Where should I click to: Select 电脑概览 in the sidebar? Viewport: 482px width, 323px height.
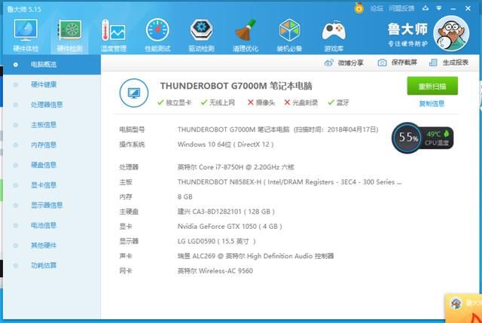pos(52,65)
